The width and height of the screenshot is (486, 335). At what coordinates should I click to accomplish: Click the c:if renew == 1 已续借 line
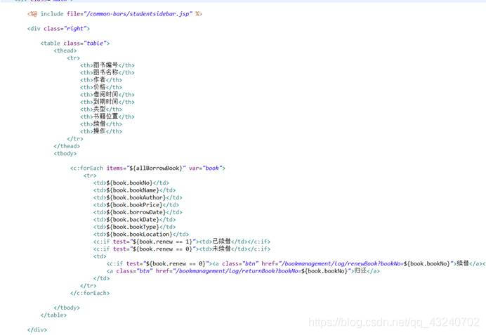[182, 242]
